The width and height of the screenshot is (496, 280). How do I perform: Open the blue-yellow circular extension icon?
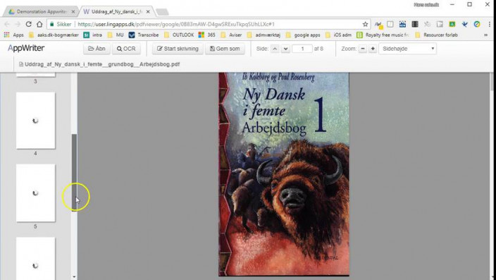pyautogui.click(x=477, y=24)
